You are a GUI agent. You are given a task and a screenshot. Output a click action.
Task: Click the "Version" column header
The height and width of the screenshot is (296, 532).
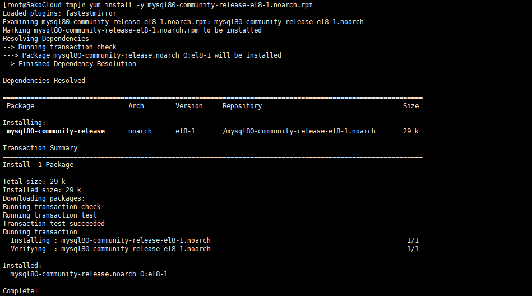[189, 106]
